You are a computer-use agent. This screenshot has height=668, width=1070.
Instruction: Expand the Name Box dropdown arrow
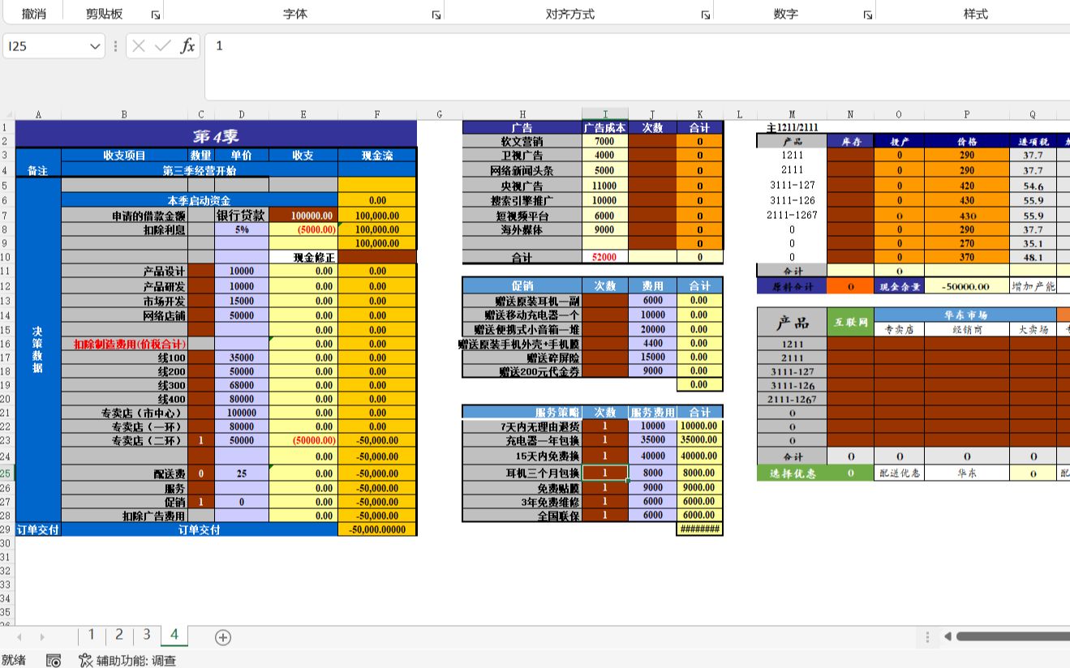95,46
